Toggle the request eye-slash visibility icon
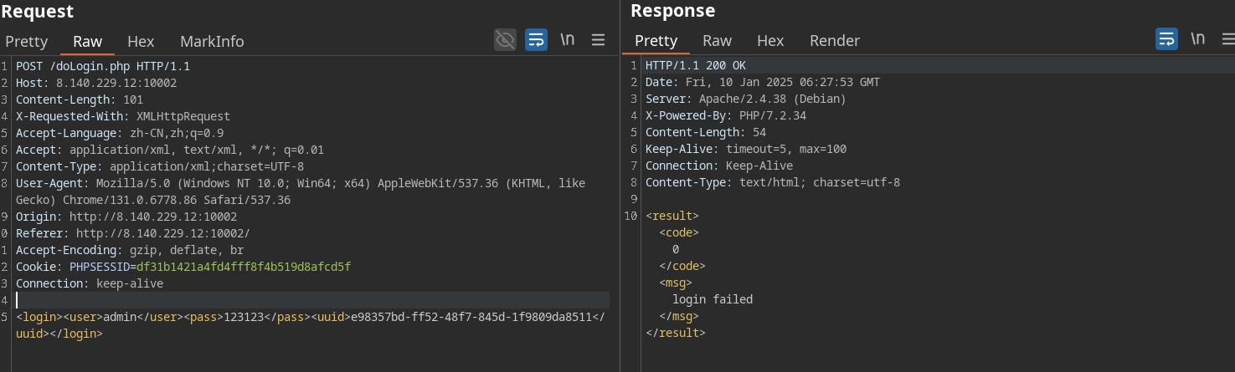The height and width of the screenshot is (372, 1235). point(505,39)
